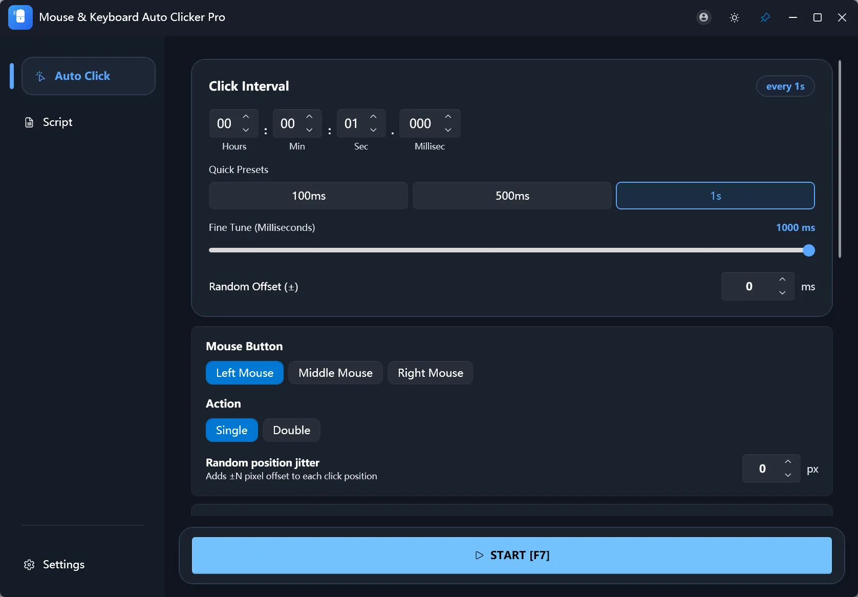
Task: Choose the Double click action
Action: pyautogui.click(x=291, y=430)
